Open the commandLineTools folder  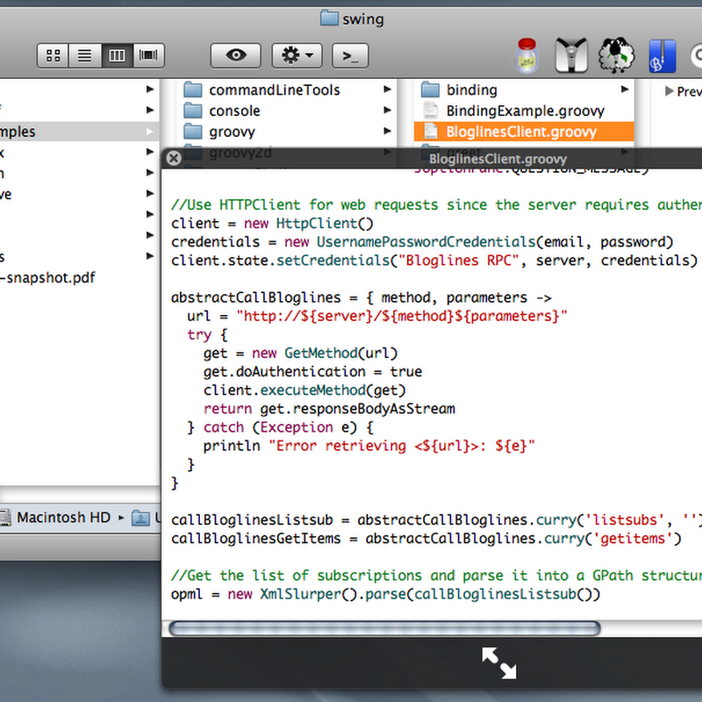pos(275,90)
